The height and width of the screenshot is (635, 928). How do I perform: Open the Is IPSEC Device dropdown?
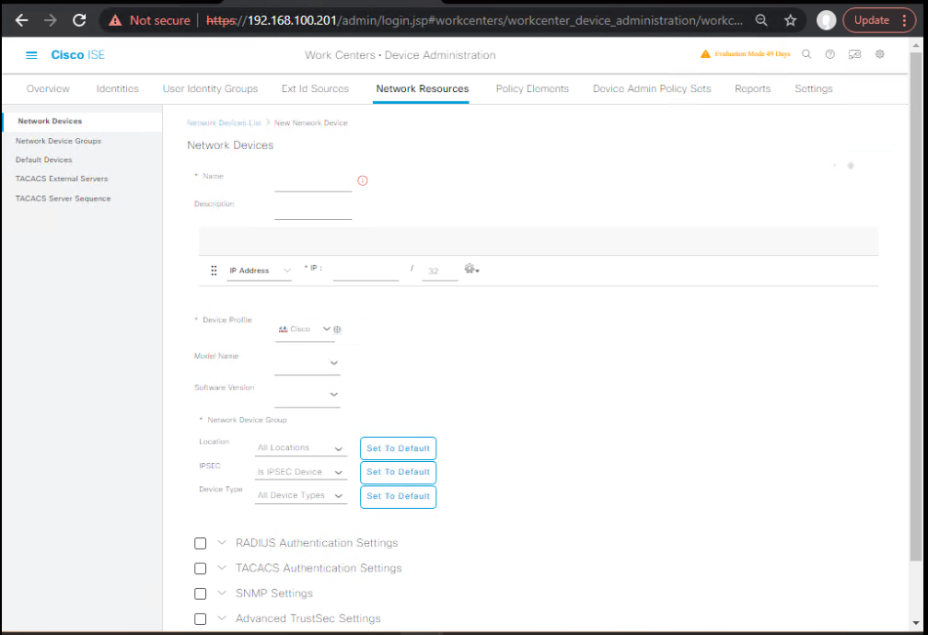point(301,472)
